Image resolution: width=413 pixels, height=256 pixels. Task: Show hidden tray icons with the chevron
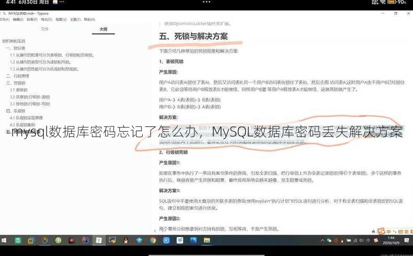(x=323, y=240)
